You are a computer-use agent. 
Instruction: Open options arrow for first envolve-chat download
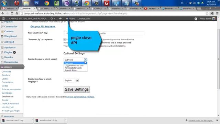click(x=32, y=120)
